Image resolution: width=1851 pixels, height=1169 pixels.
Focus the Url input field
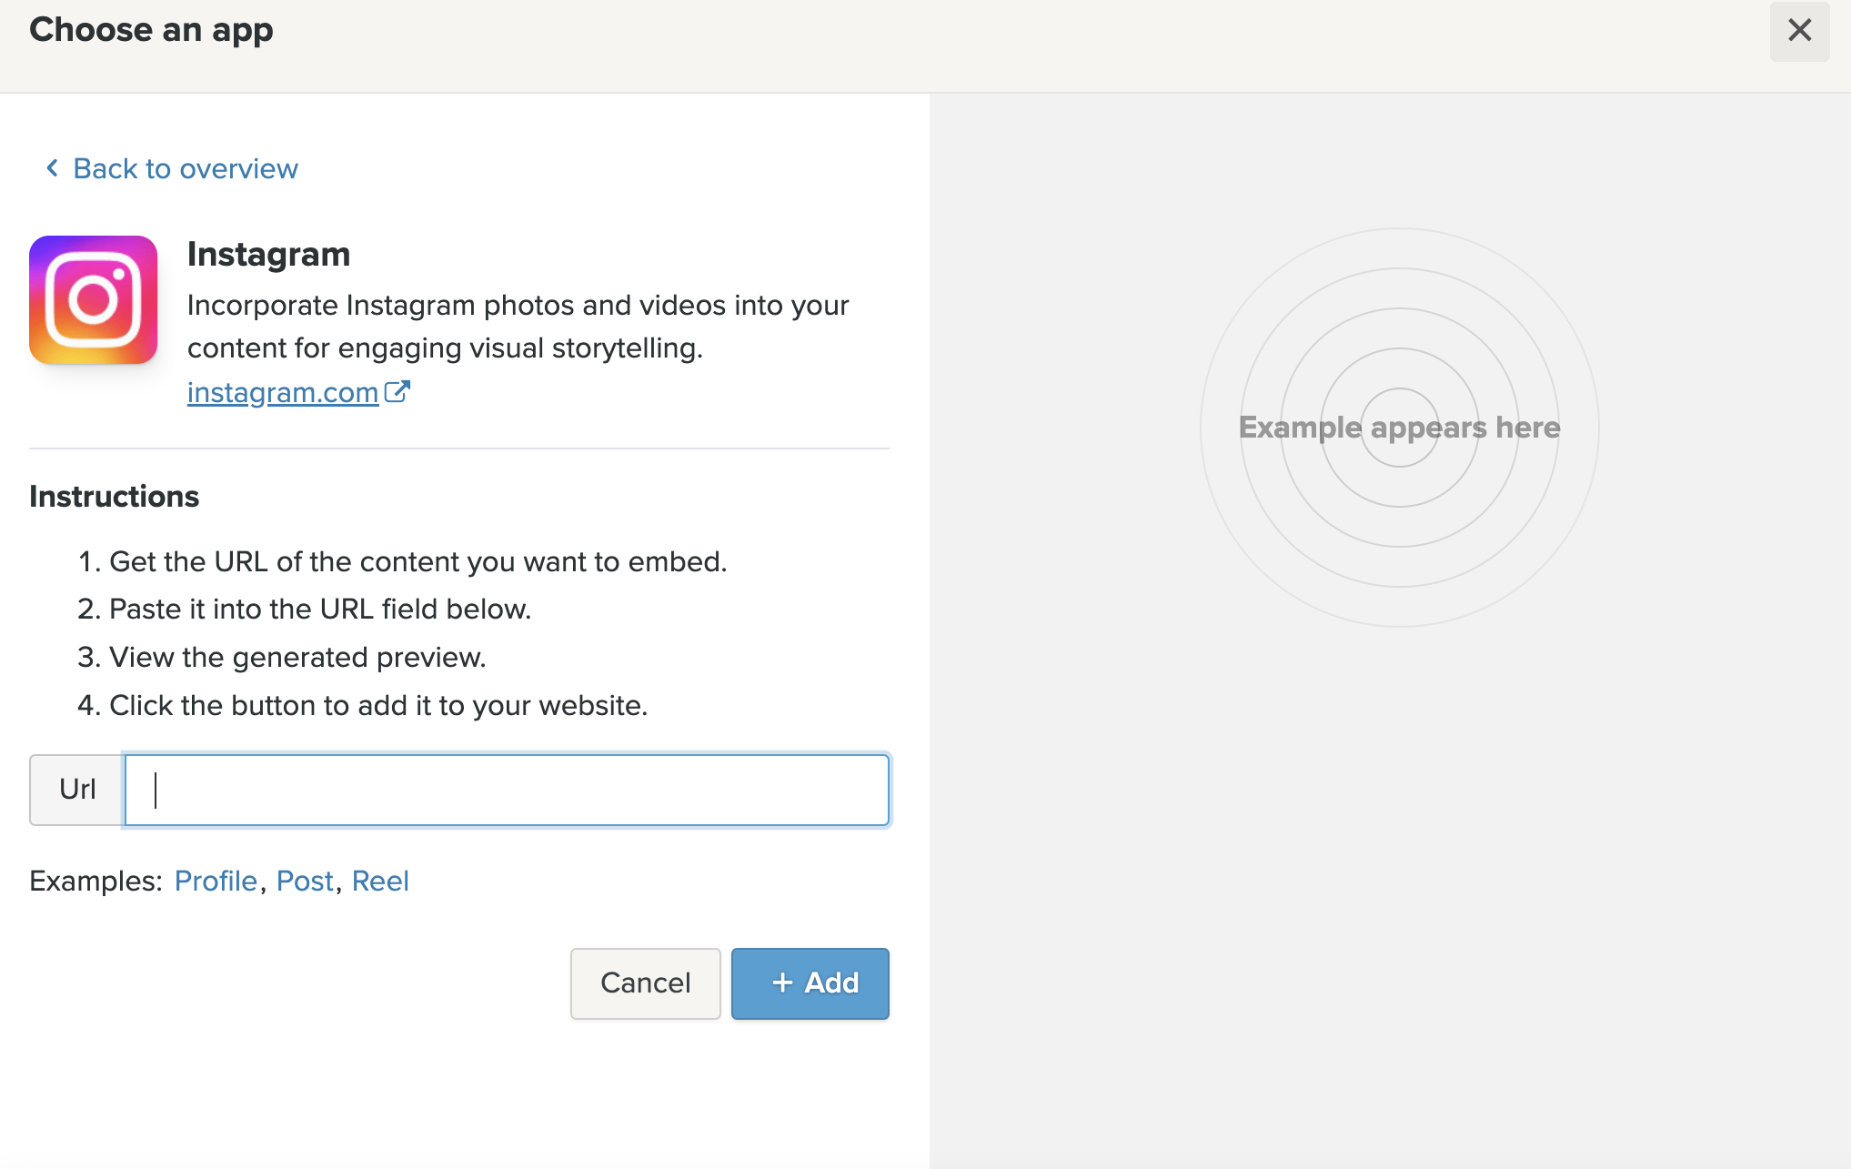tap(507, 789)
